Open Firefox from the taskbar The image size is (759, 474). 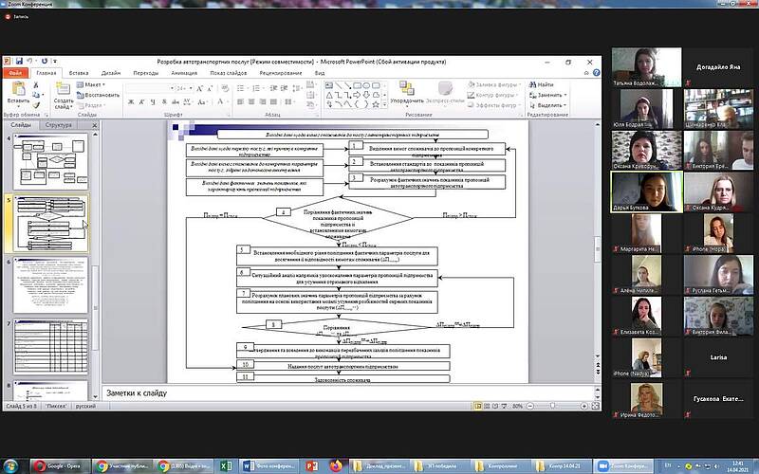pos(336,465)
